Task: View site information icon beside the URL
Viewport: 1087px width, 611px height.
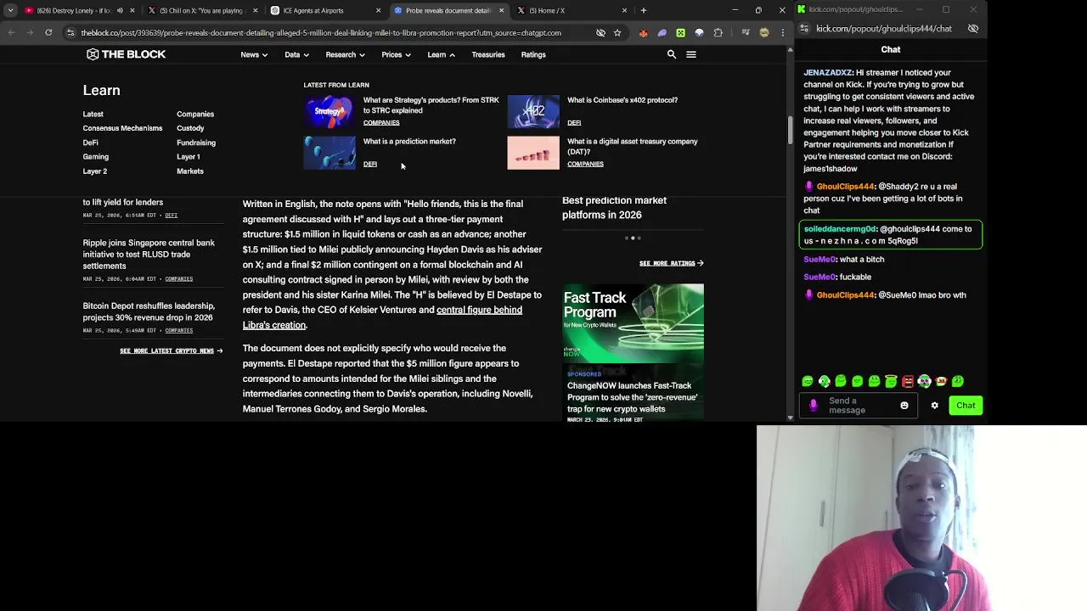Action: pyautogui.click(x=72, y=32)
